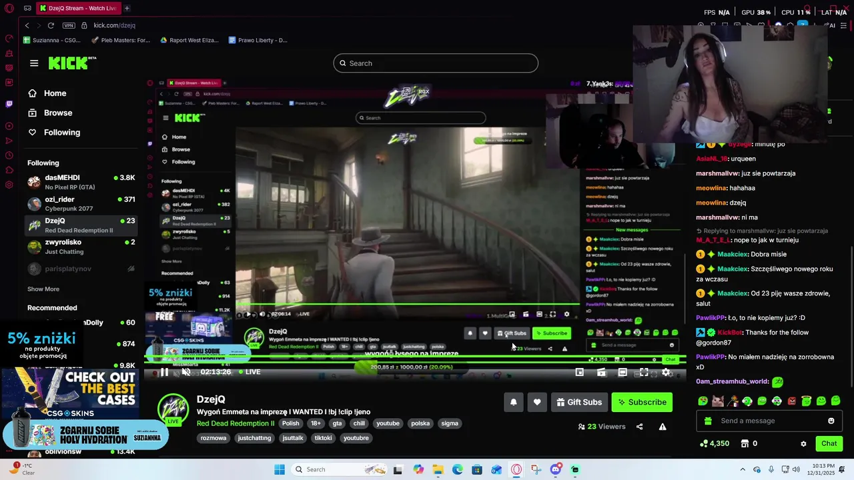Open Browse in Kick sidebar

pyautogui.click(x=49, y=113)
